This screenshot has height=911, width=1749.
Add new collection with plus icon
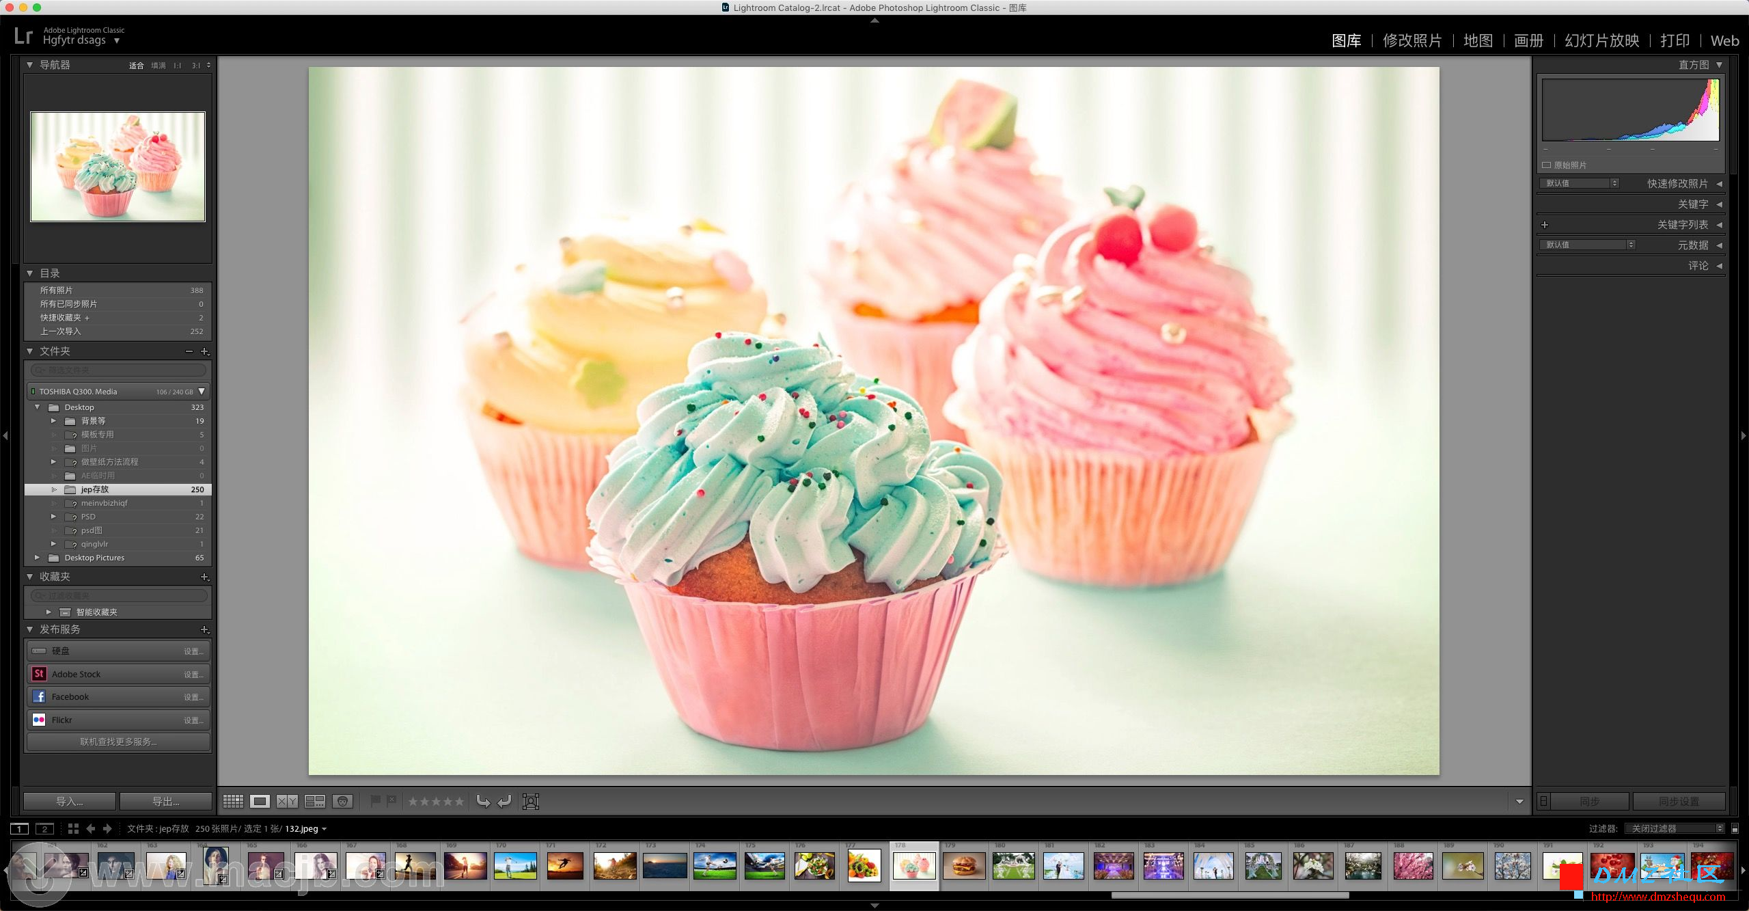pyautogui.click(x=204, y=577)
